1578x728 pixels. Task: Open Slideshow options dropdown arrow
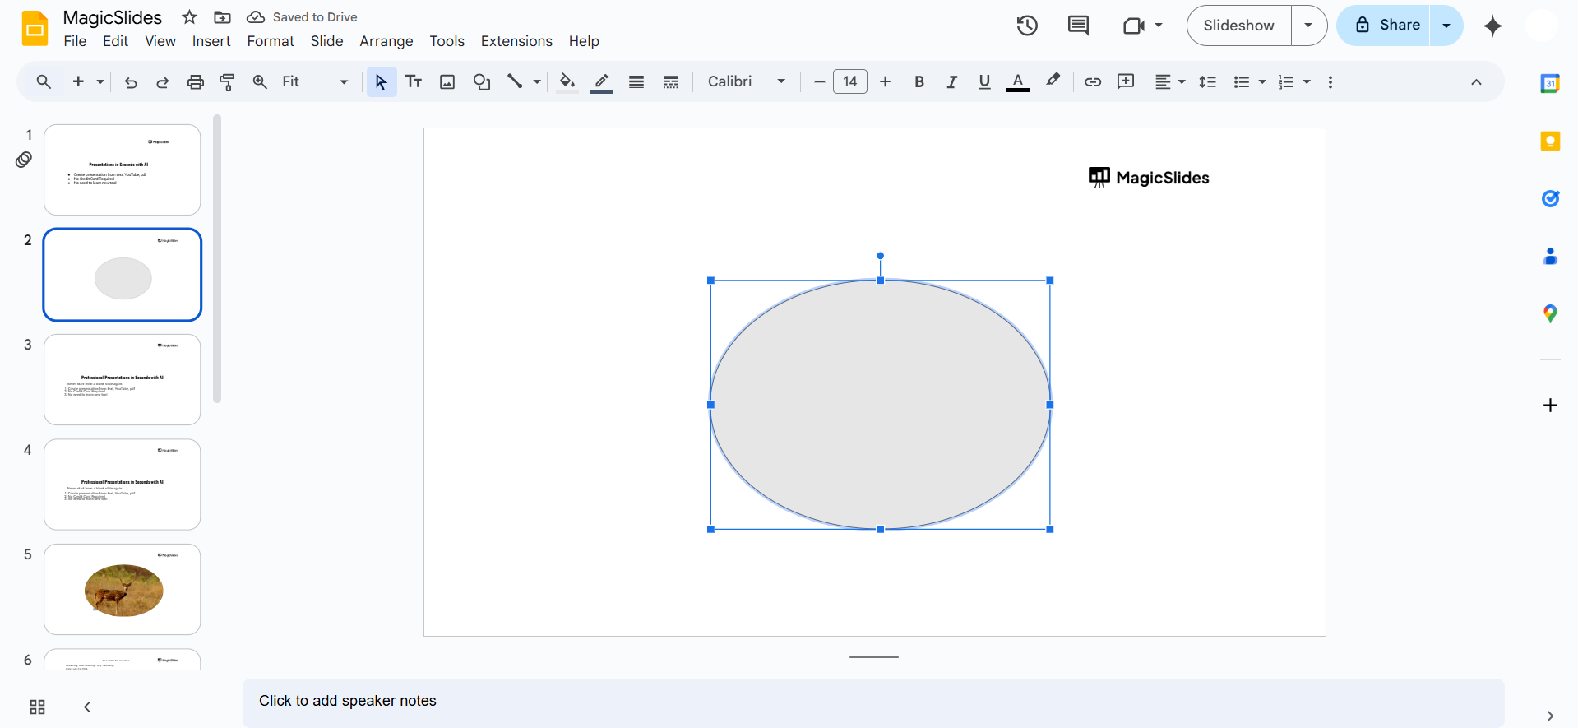(x=1308, y=26)
